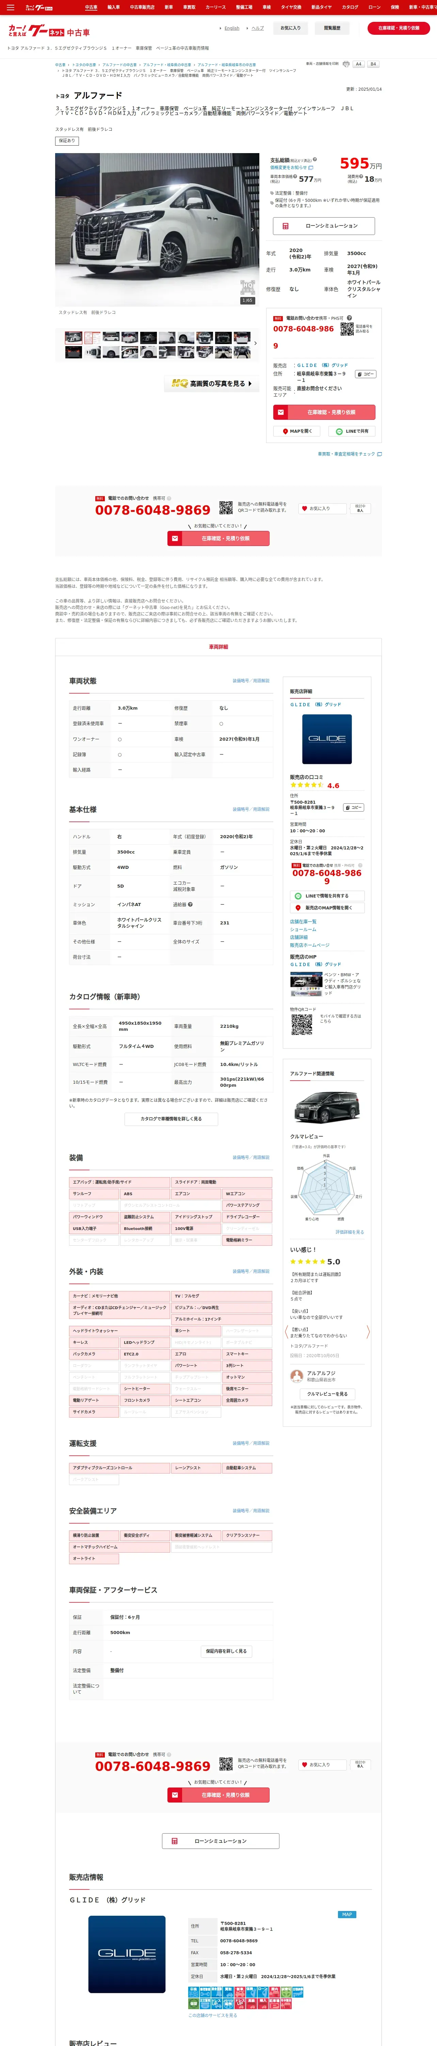437x2046 pixels.
Task: Advance thumbnail strip with right arrow
Action: [255, 344]
